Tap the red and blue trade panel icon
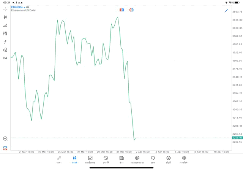 tap(121, 10)
